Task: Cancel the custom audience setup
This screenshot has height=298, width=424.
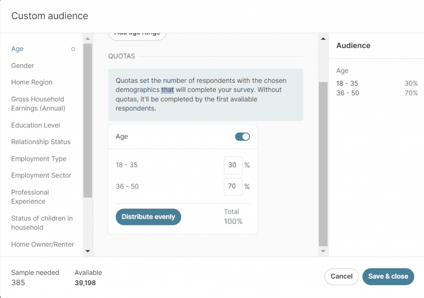Action: pyautogui.click(x=341, y=277)
